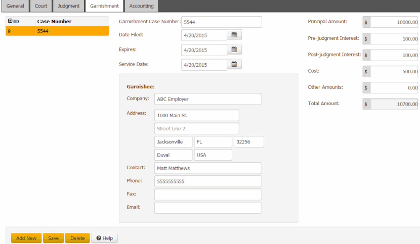
Task: Focus the Company field with ABC Employer
Action: [x=207, y=99]
